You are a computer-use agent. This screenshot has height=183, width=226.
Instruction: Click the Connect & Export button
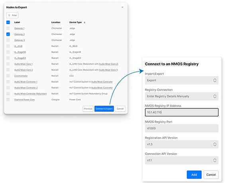tap(104, 109)
